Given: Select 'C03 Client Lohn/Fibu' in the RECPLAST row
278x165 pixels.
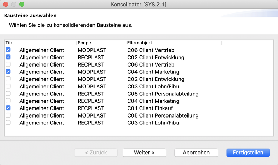Looking at the screenshot, I should tap(153, 123).
